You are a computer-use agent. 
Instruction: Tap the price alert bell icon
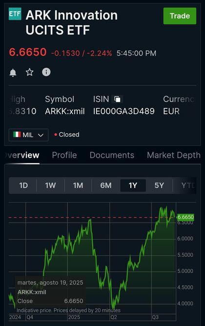(13, 73)
